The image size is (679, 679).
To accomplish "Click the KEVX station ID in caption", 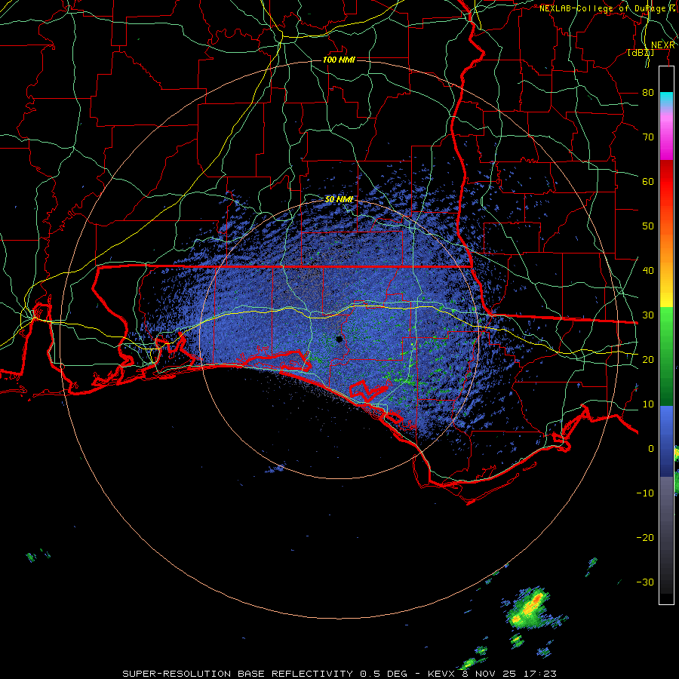I will [441, 674].
